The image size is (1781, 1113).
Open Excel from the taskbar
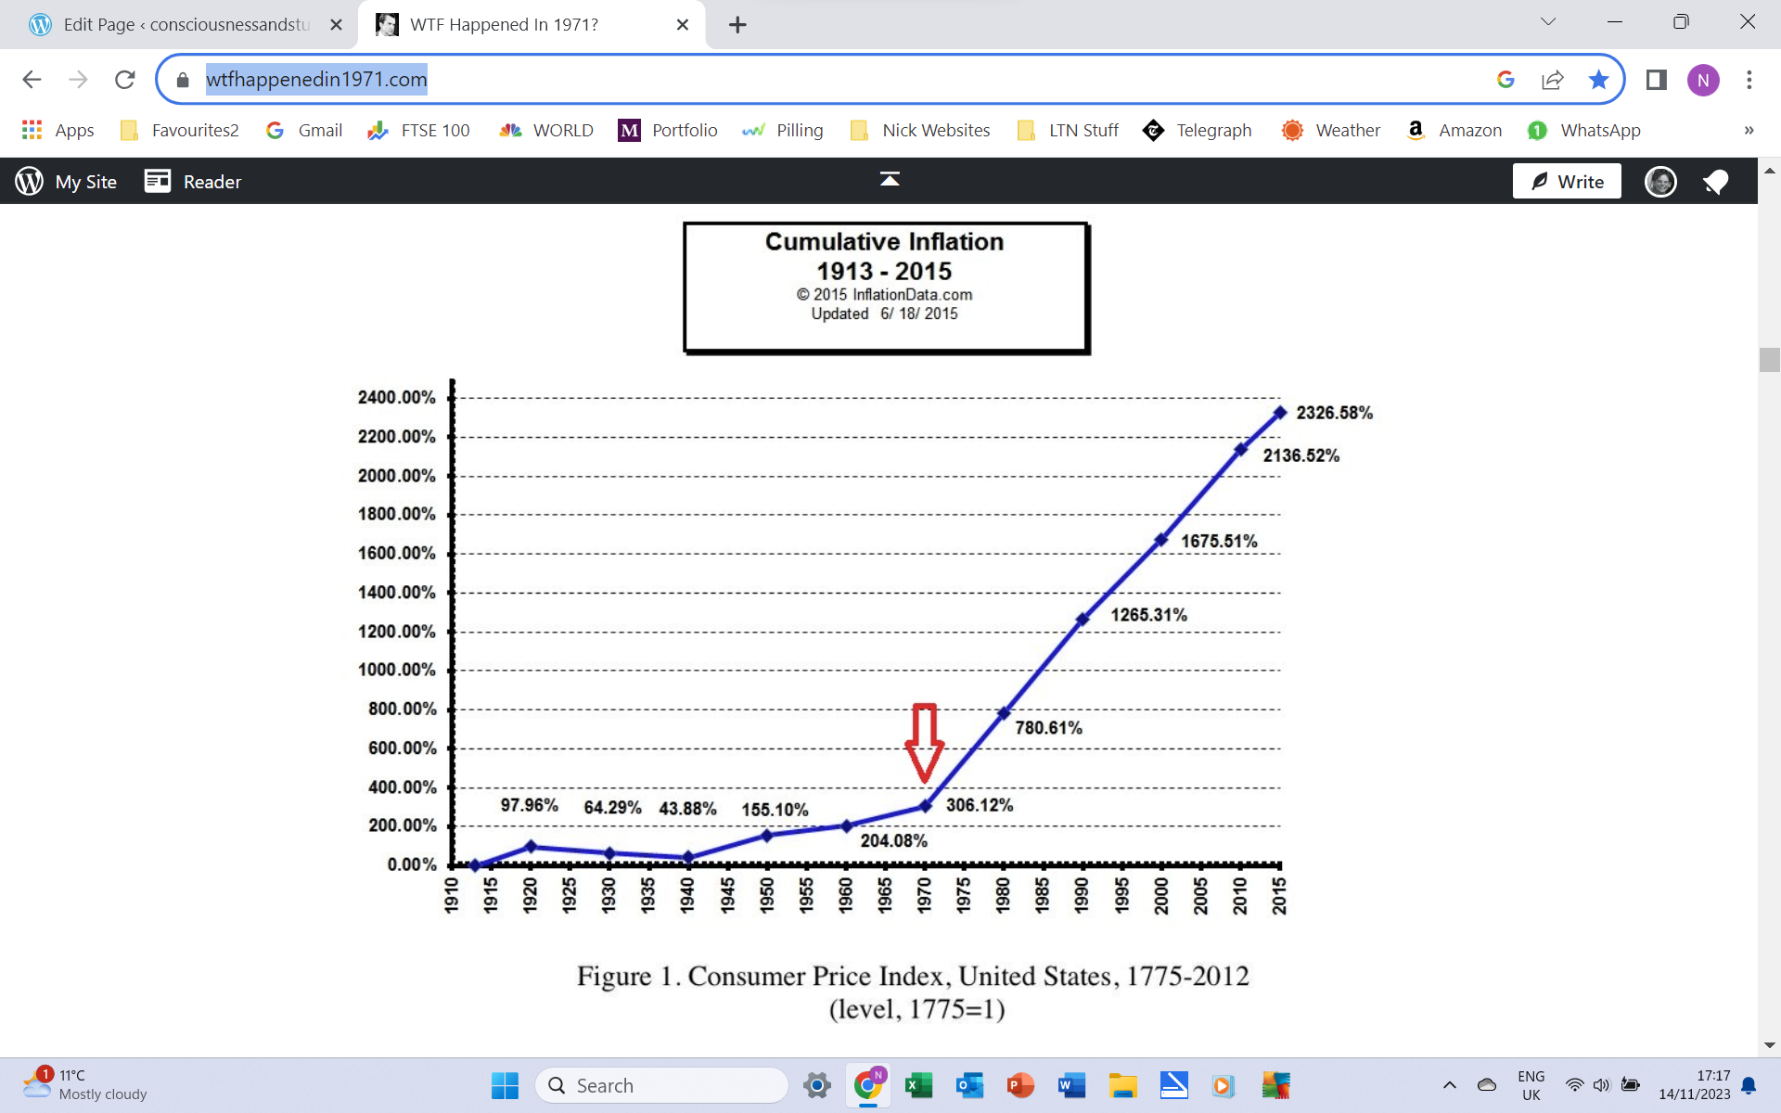click(x=918, y=1085)
